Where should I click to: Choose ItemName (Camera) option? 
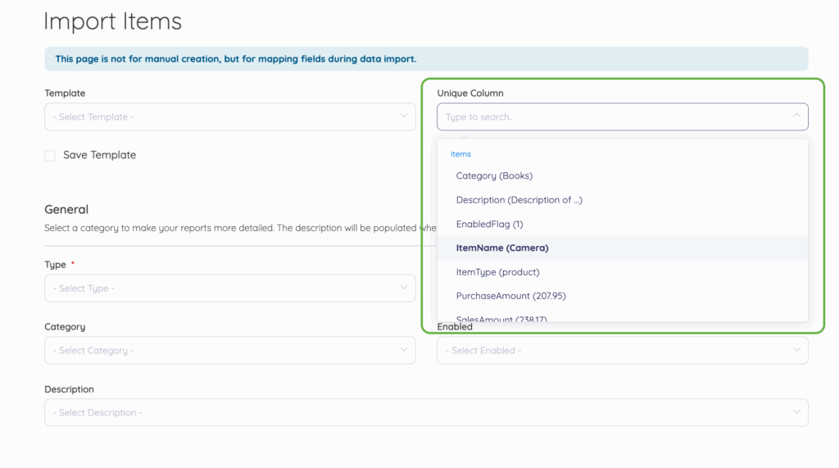(x=502, y=248)
